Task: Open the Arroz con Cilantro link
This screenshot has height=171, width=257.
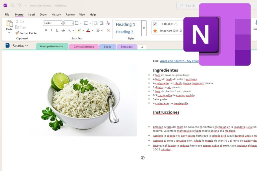Action: 178,61
